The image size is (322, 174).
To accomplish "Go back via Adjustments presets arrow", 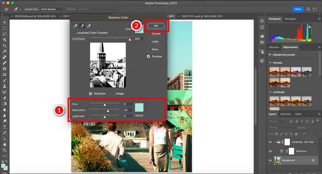I will coord(270,55).
